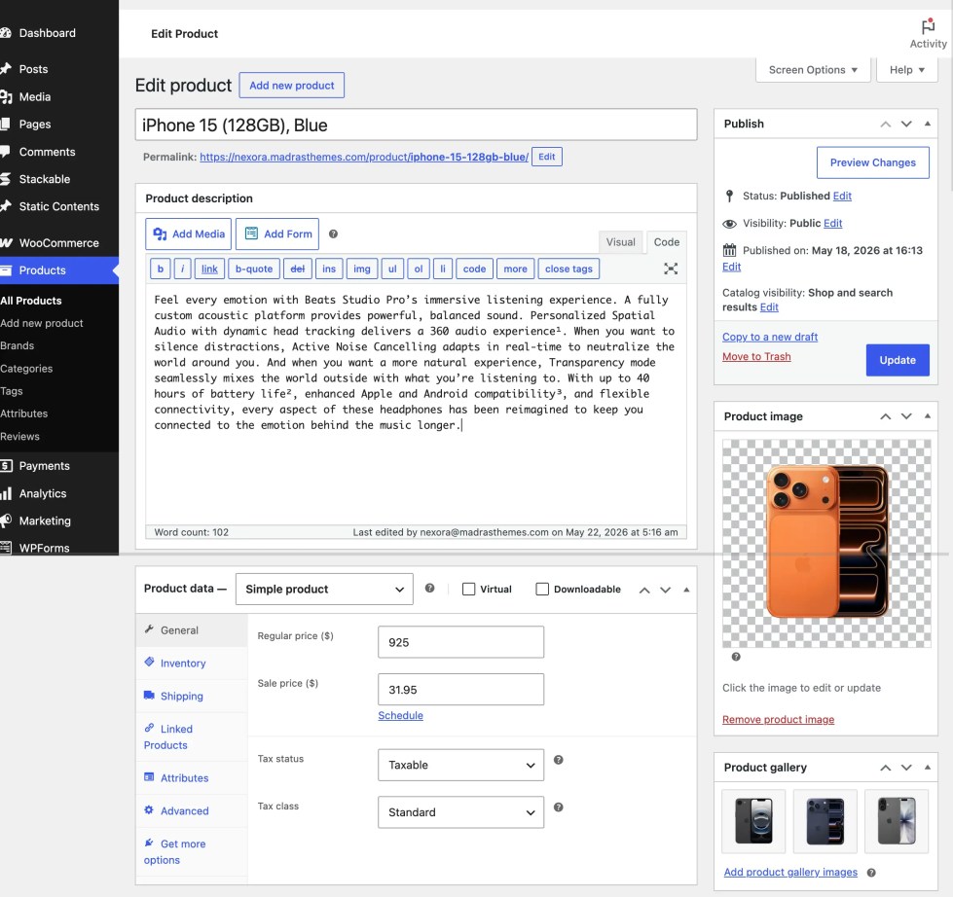Click Edit button next to permalink
Screen dimensions: 953x897
546,157
